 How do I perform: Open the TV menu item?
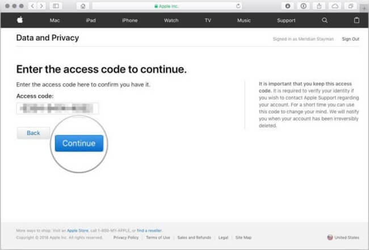208,20
